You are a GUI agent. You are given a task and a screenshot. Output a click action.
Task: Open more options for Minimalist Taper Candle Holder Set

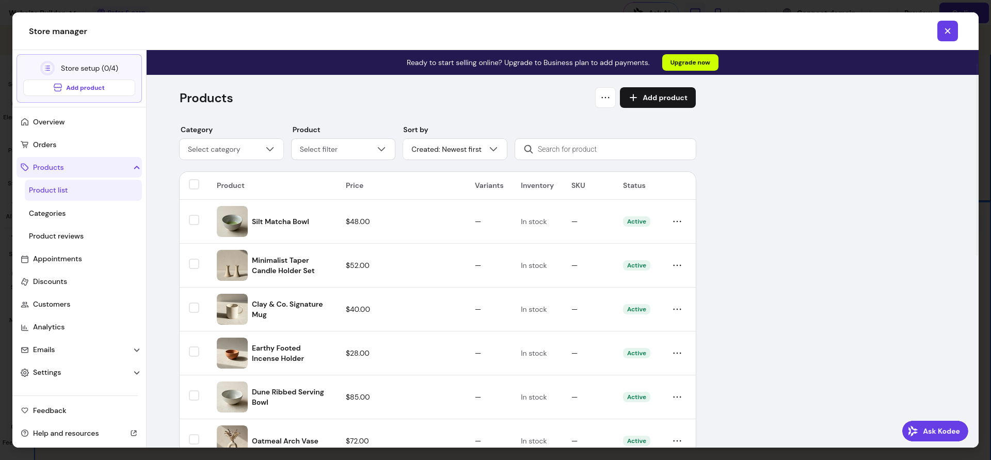point(677,265)
